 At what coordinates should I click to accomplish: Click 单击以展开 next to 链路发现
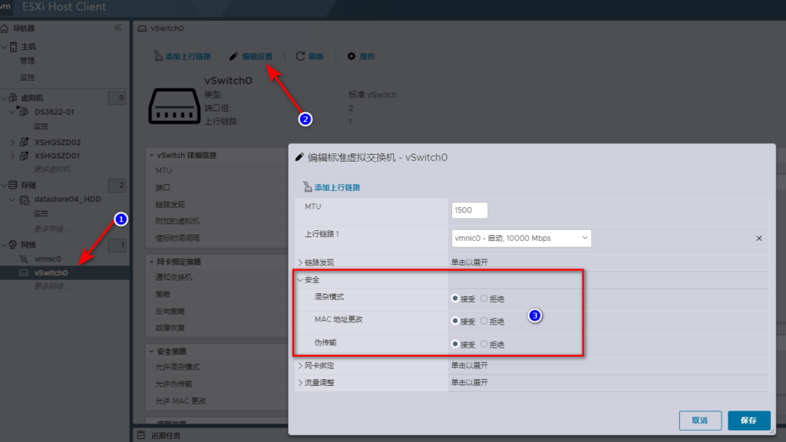(469, 262)
